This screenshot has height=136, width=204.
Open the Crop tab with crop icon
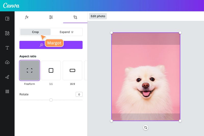(x=75, y=17)
